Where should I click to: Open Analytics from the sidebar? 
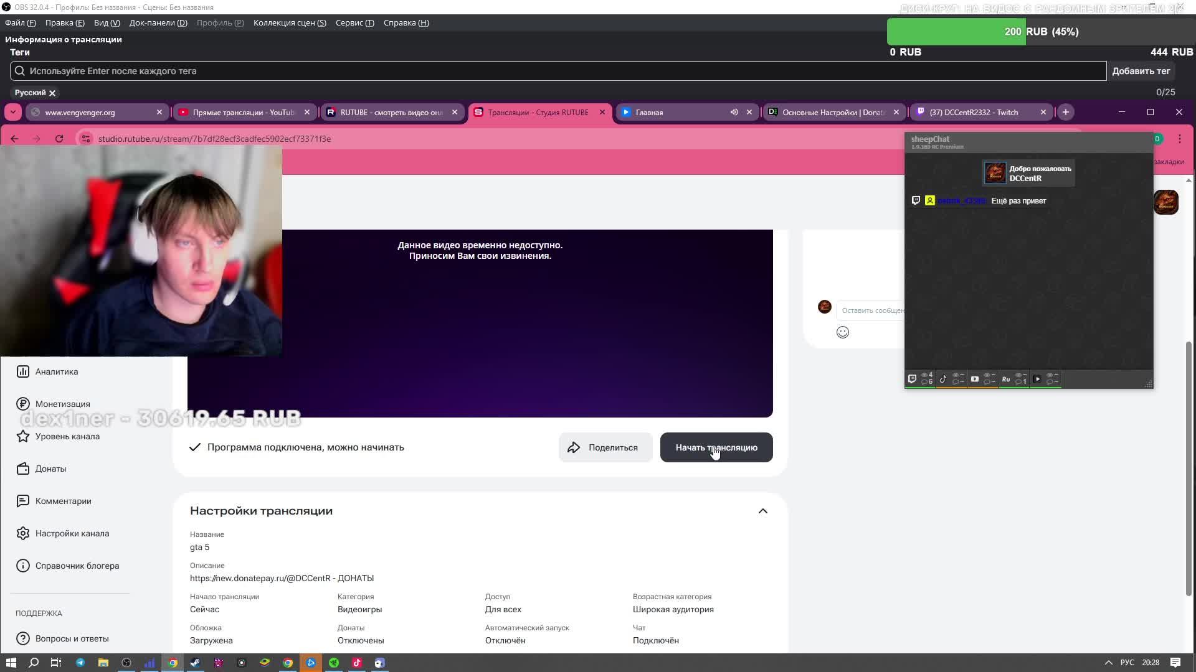56,371
